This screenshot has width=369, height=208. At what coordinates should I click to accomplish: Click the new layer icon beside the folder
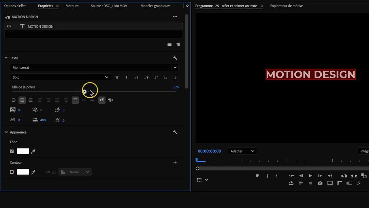(178, 44)
